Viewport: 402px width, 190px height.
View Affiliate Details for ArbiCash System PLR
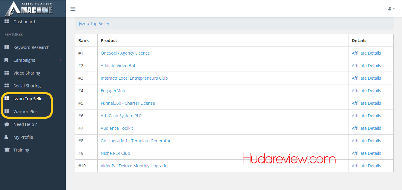coord(366,116)
